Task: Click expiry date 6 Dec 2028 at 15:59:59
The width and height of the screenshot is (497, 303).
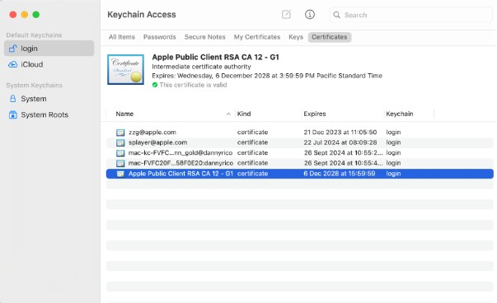Action: 339,174
